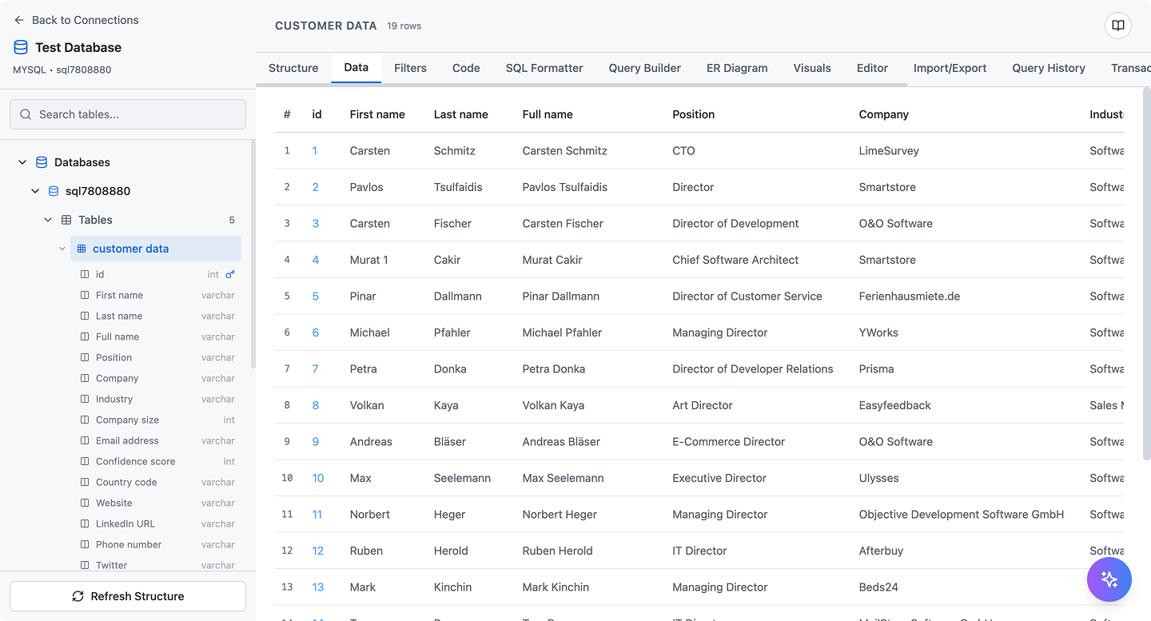Switch to the Structure tab

click(x=293, y=68)
